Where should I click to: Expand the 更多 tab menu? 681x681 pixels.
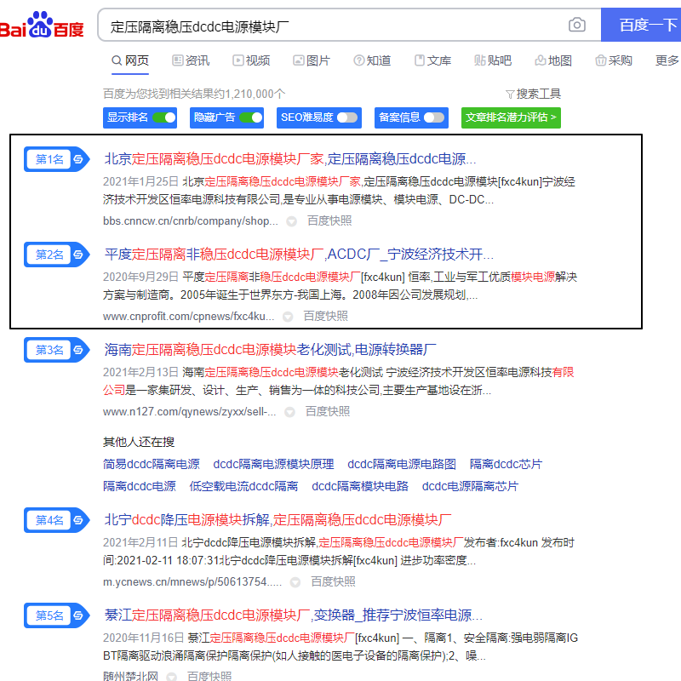(x=667, y=60)
